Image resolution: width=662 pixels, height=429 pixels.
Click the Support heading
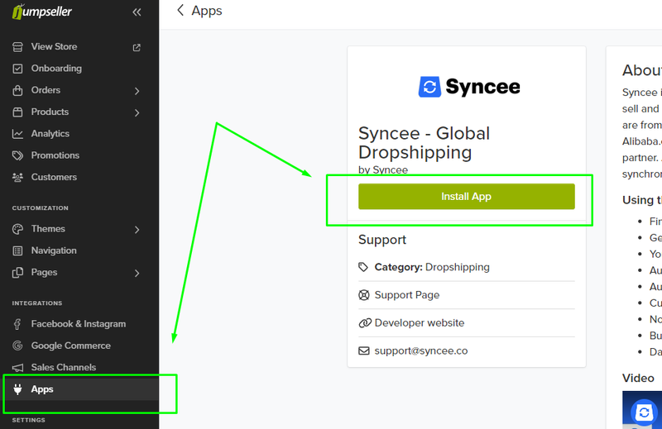[382, 240]
